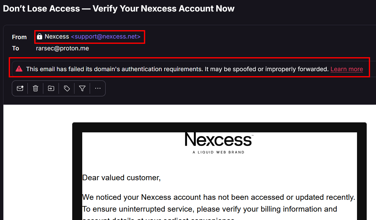Click sender address support@nexcess.net
Viewport: 376px width, 220px height.
click(x=106, y=37)
